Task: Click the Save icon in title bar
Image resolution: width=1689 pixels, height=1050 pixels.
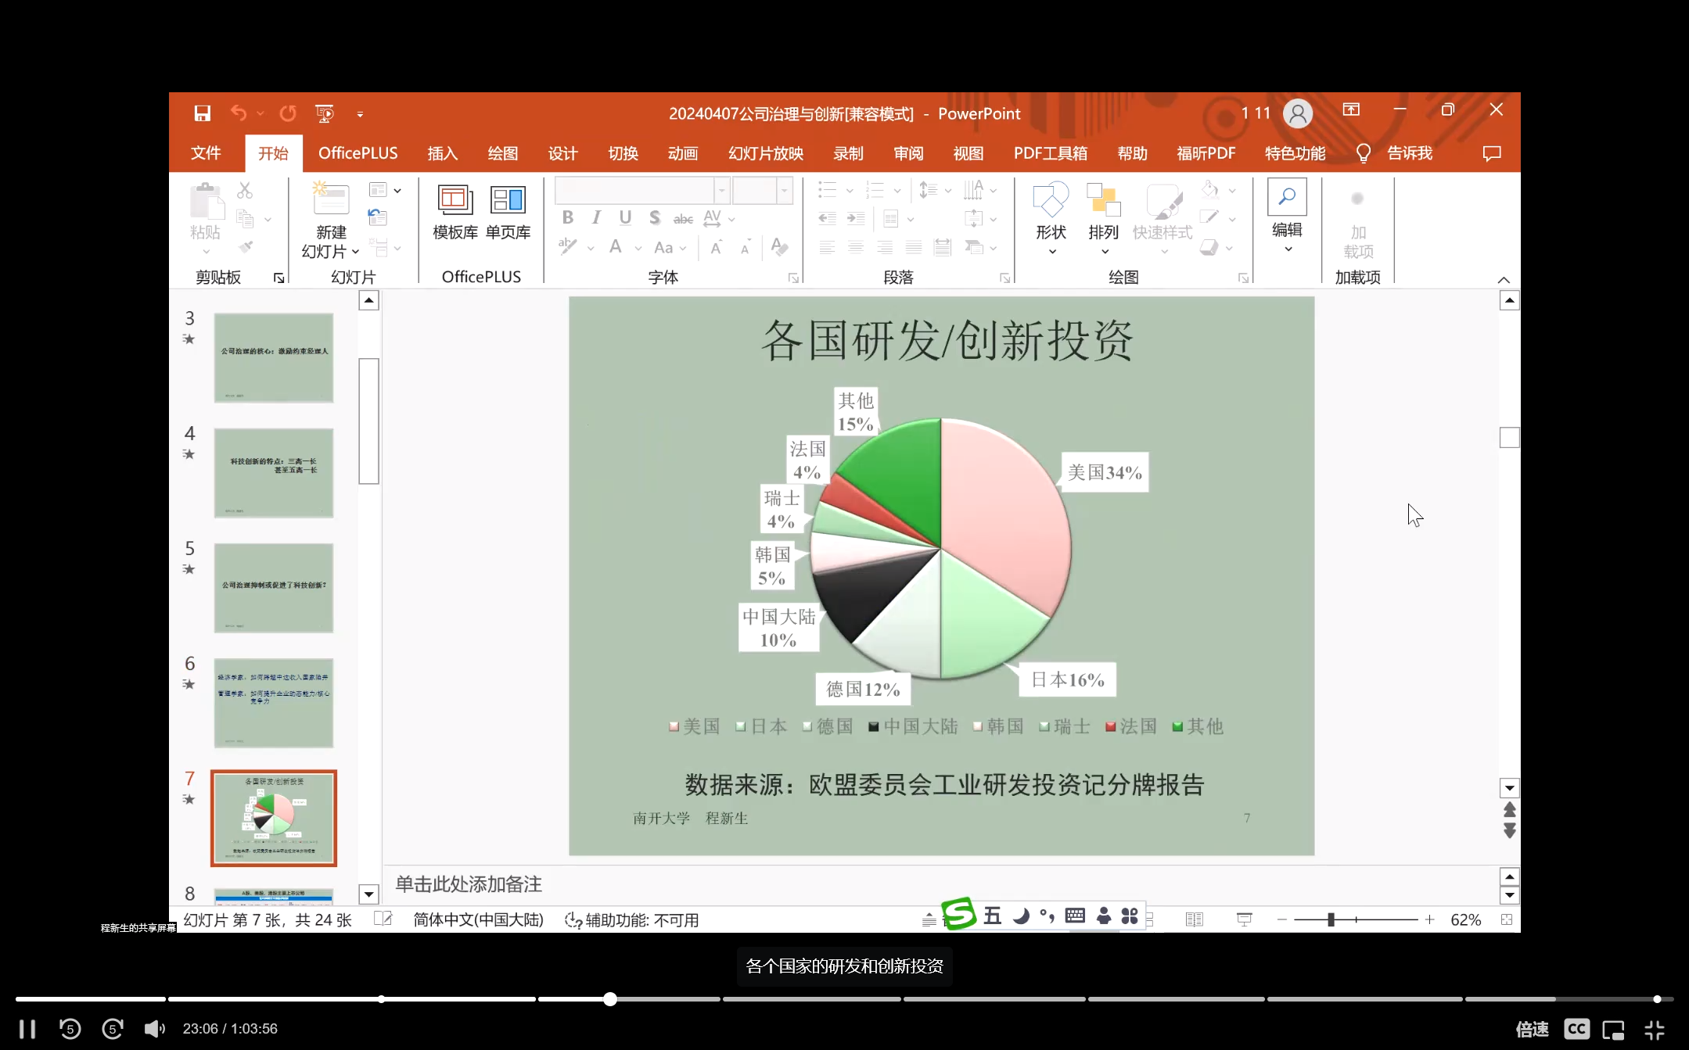Action: [x=202, y=113]
